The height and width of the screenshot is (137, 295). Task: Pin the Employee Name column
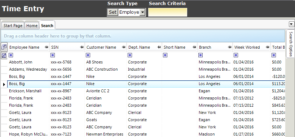pos(46,47)
